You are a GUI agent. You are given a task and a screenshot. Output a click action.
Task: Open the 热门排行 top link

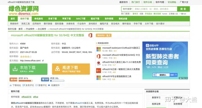point(136,2)
